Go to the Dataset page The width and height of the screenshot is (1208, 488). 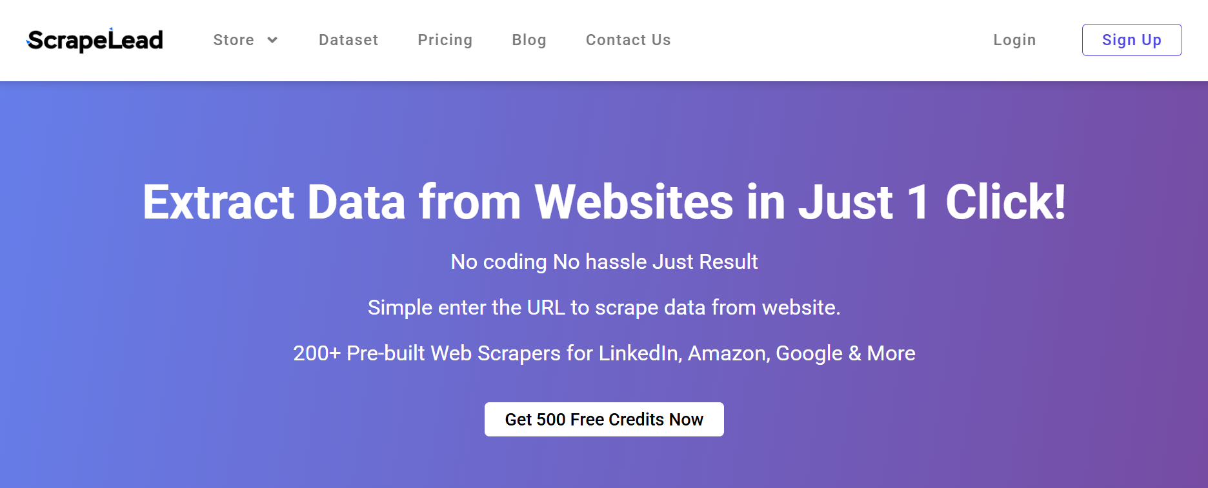(348, 40)
